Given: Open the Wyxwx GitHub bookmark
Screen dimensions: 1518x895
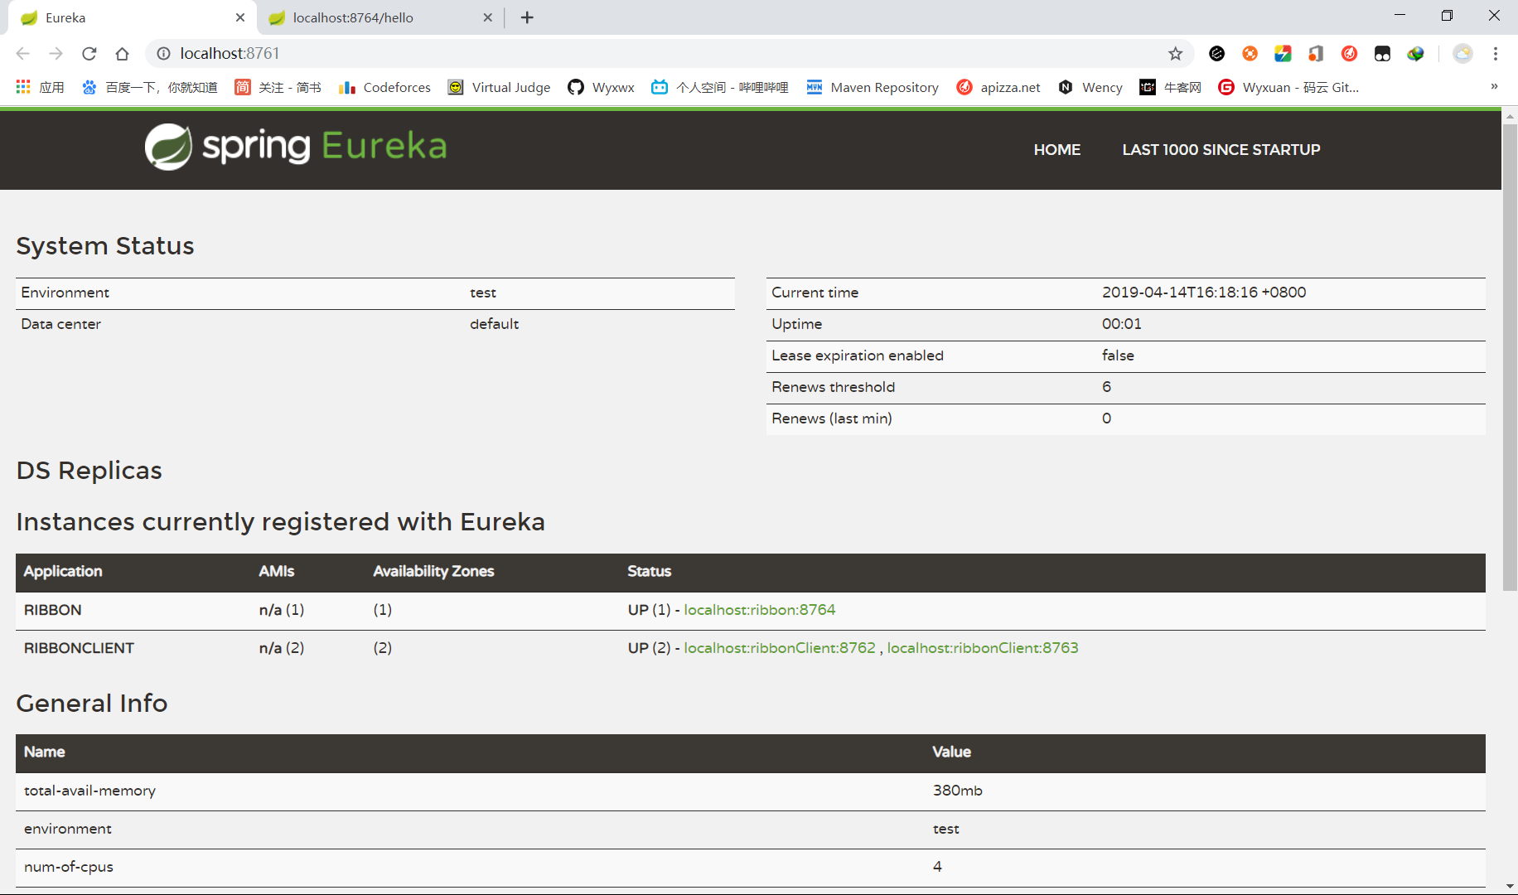Looking at the screenshot, I should click(x=601, y=87).
